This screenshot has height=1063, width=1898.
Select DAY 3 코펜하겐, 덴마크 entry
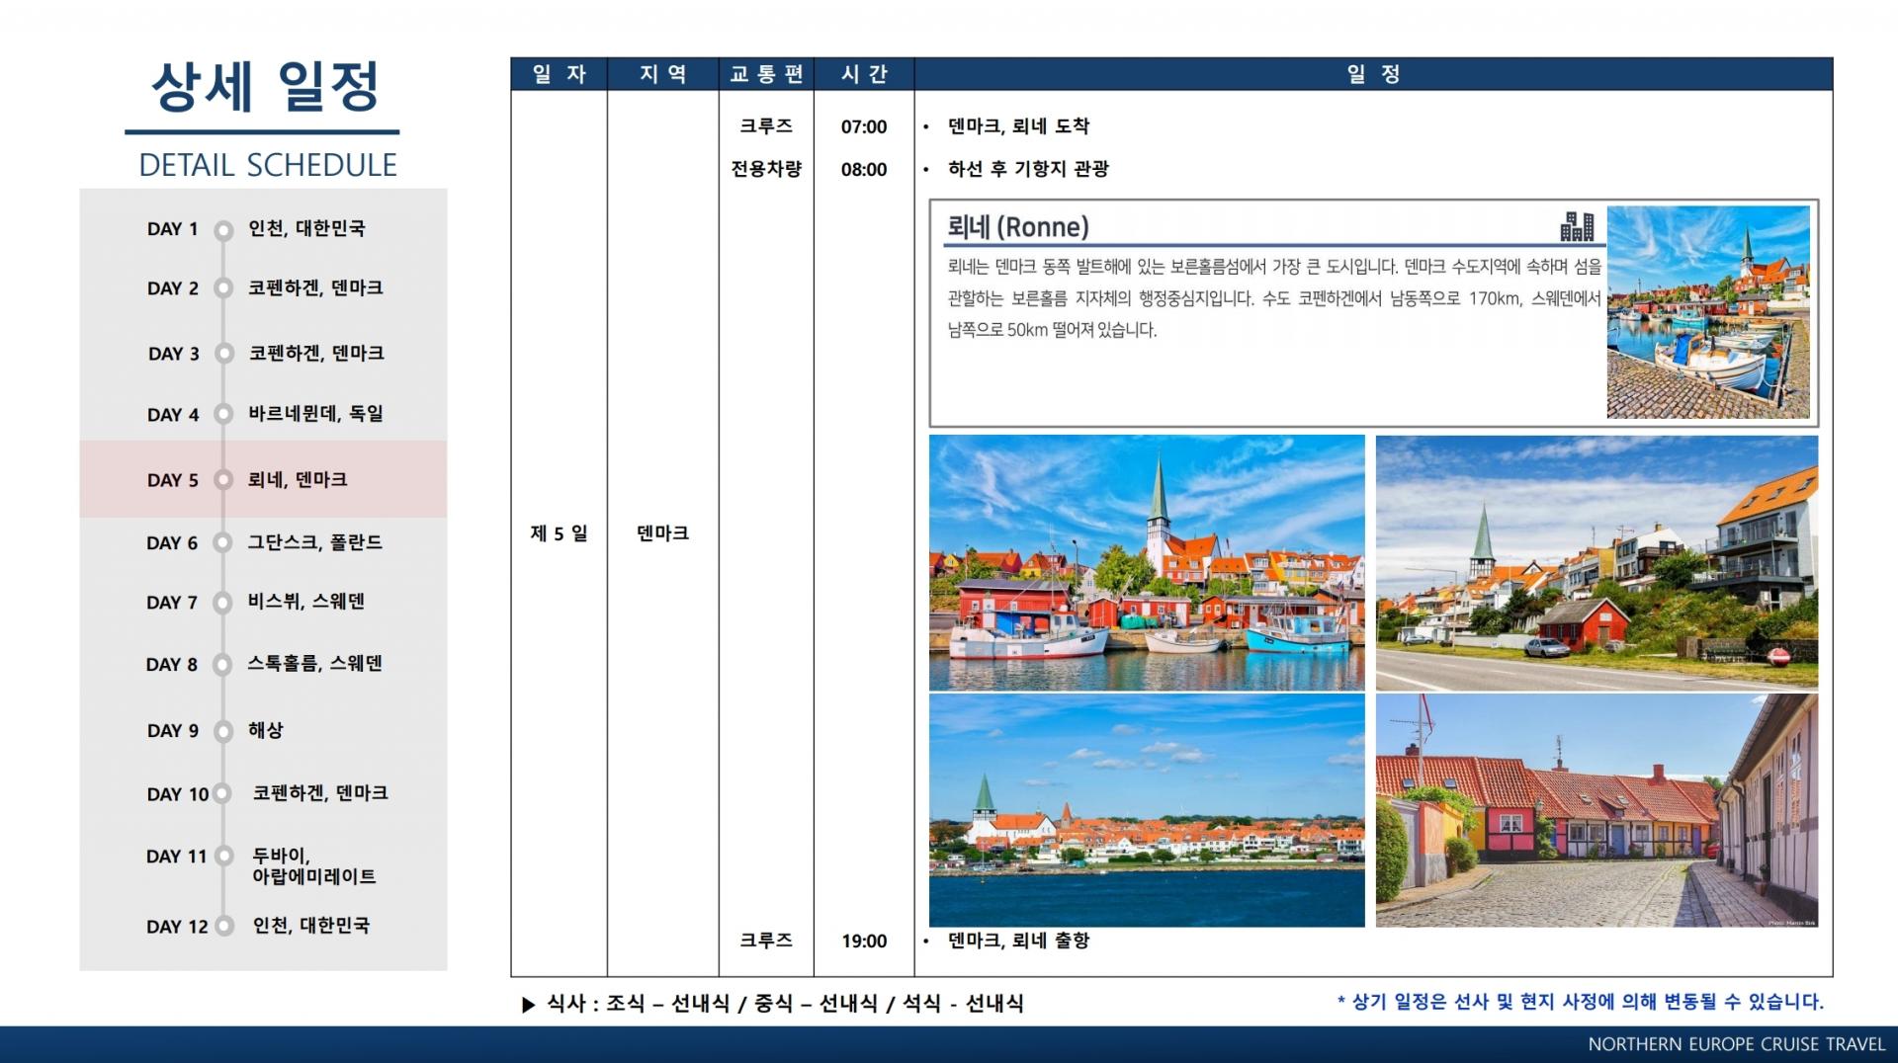point(265,354)
